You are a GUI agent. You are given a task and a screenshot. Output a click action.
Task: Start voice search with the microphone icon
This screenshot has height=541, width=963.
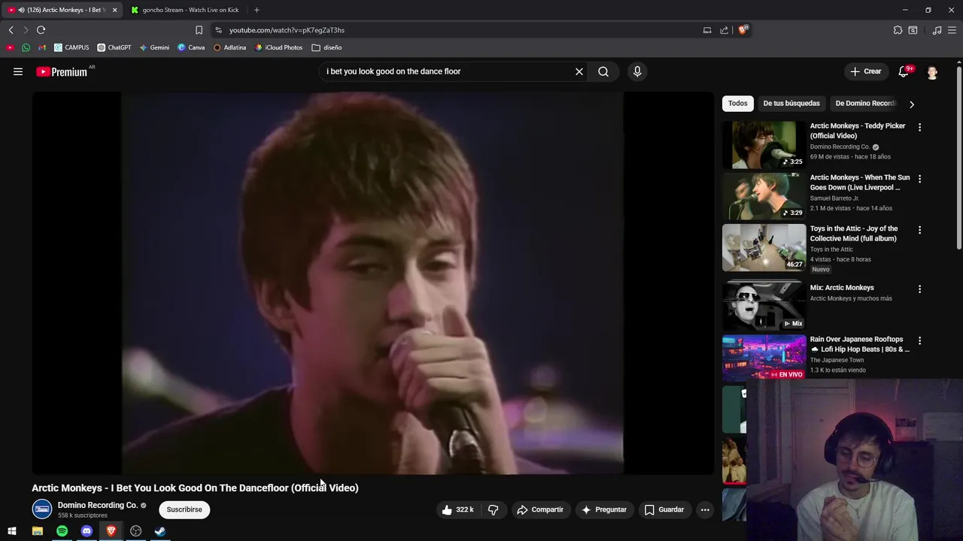pos(637,71)
